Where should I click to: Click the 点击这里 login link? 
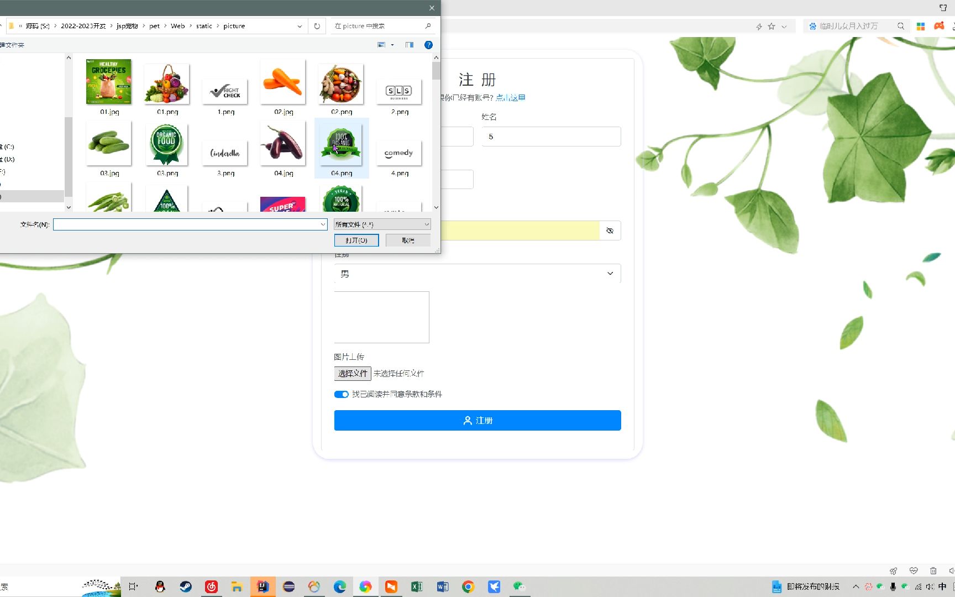511,98
